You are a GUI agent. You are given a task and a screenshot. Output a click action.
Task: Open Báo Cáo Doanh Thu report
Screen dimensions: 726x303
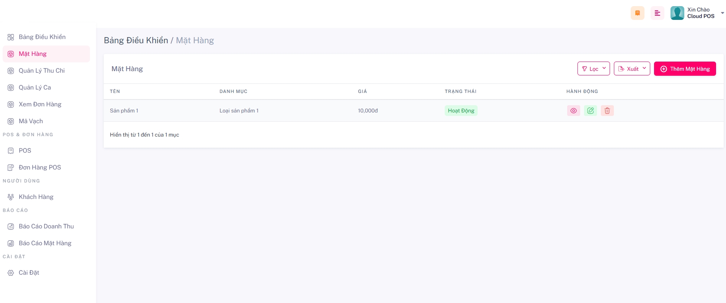point(46,226)
